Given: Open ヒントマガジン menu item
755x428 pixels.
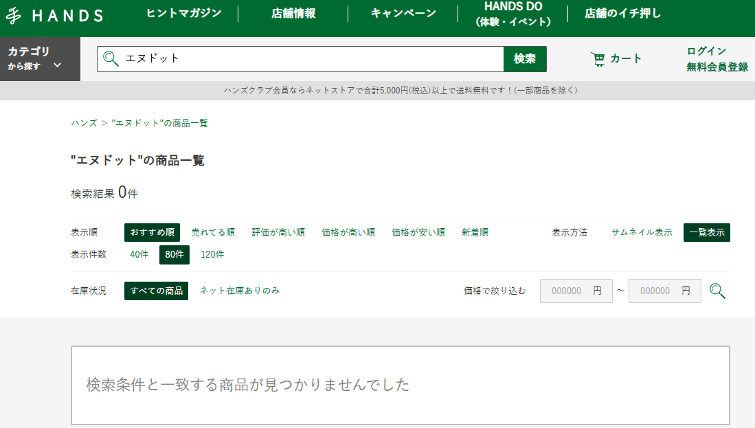Looking at the screenshot, I should click(183, 14).
